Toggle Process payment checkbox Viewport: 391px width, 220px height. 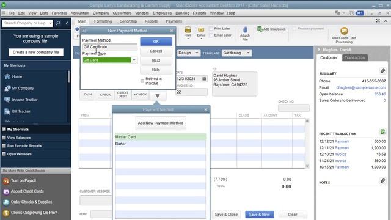point(294,29)
